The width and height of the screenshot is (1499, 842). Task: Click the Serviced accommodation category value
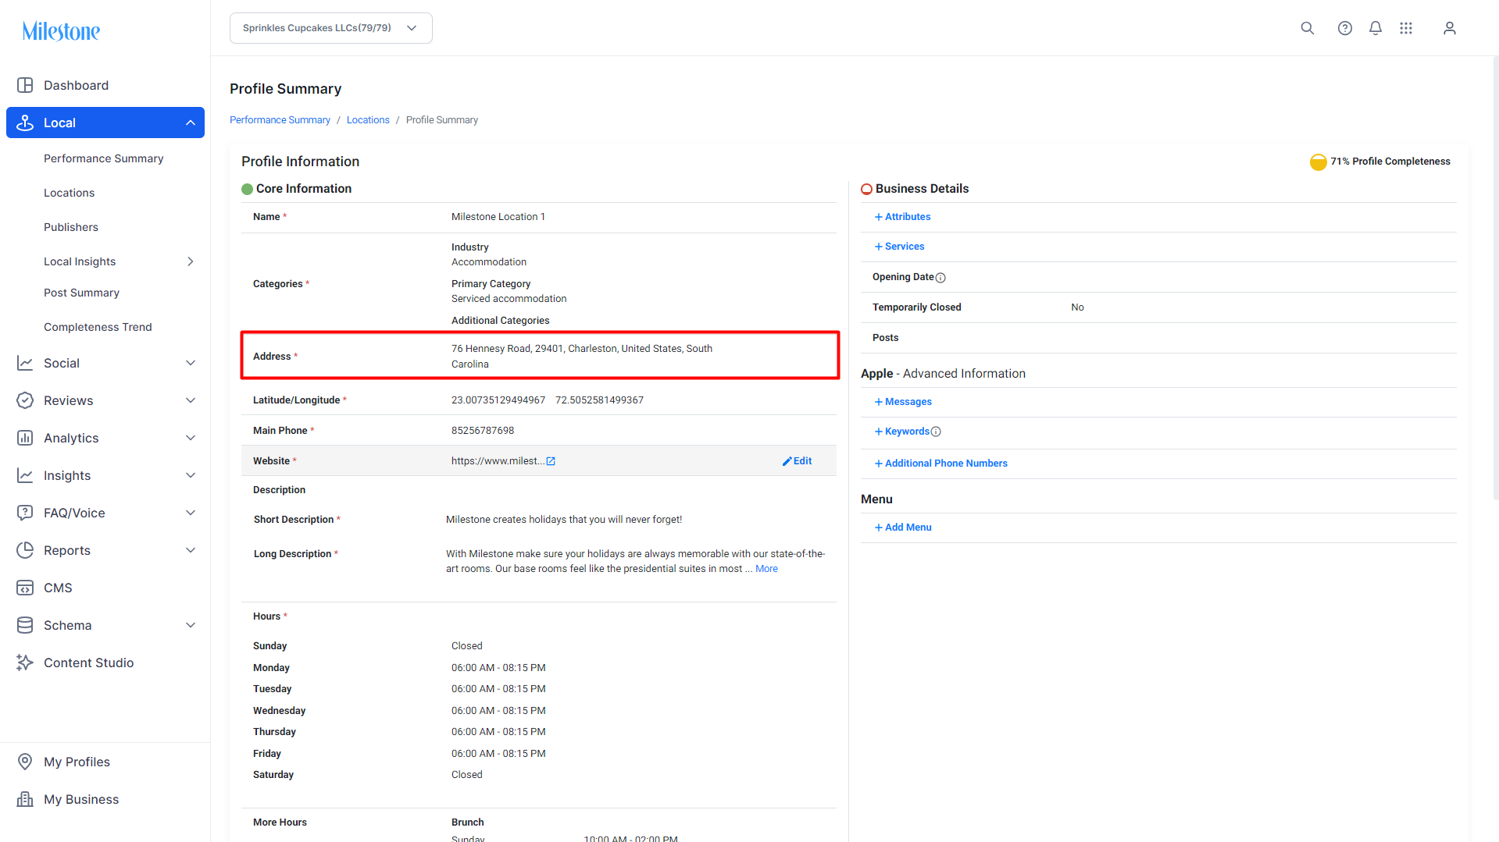pos(509,299)
